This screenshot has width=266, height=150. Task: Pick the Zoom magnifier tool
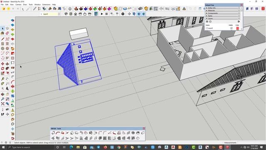click(2, 99)
